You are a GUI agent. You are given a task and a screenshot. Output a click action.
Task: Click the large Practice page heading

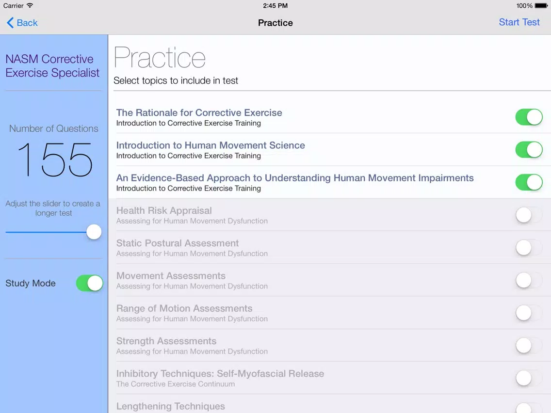[160, 58]
